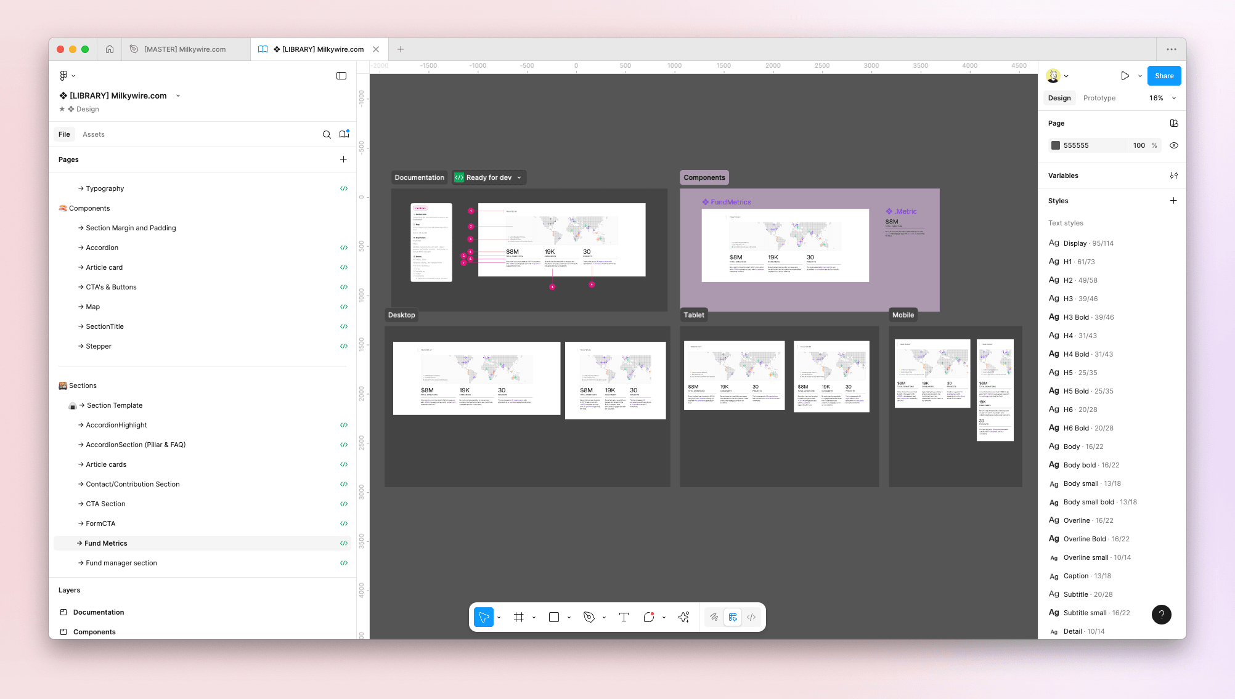The height and width of the screenshot is (699, 1235).
Task: Add a new style
Action: tap(1173, 201)
